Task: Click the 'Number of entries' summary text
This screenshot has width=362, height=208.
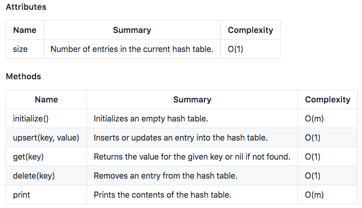Action: pyautogui.click(x=132, y=49)
